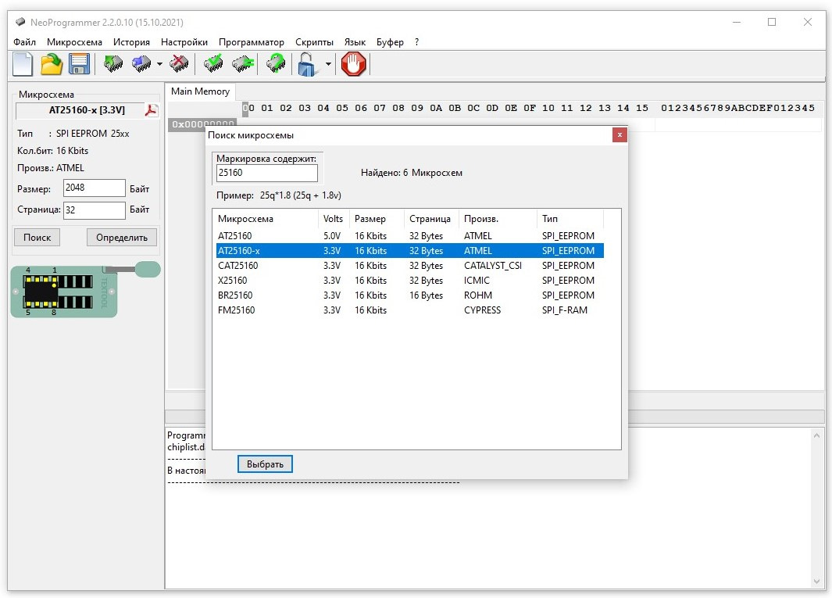832x598 pixels.
Task: Open a file with the folder icon
Action: [52, 64]
